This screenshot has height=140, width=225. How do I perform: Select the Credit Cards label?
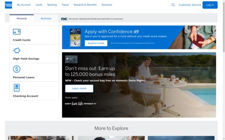pyautogui.click(x=22, y=40)
